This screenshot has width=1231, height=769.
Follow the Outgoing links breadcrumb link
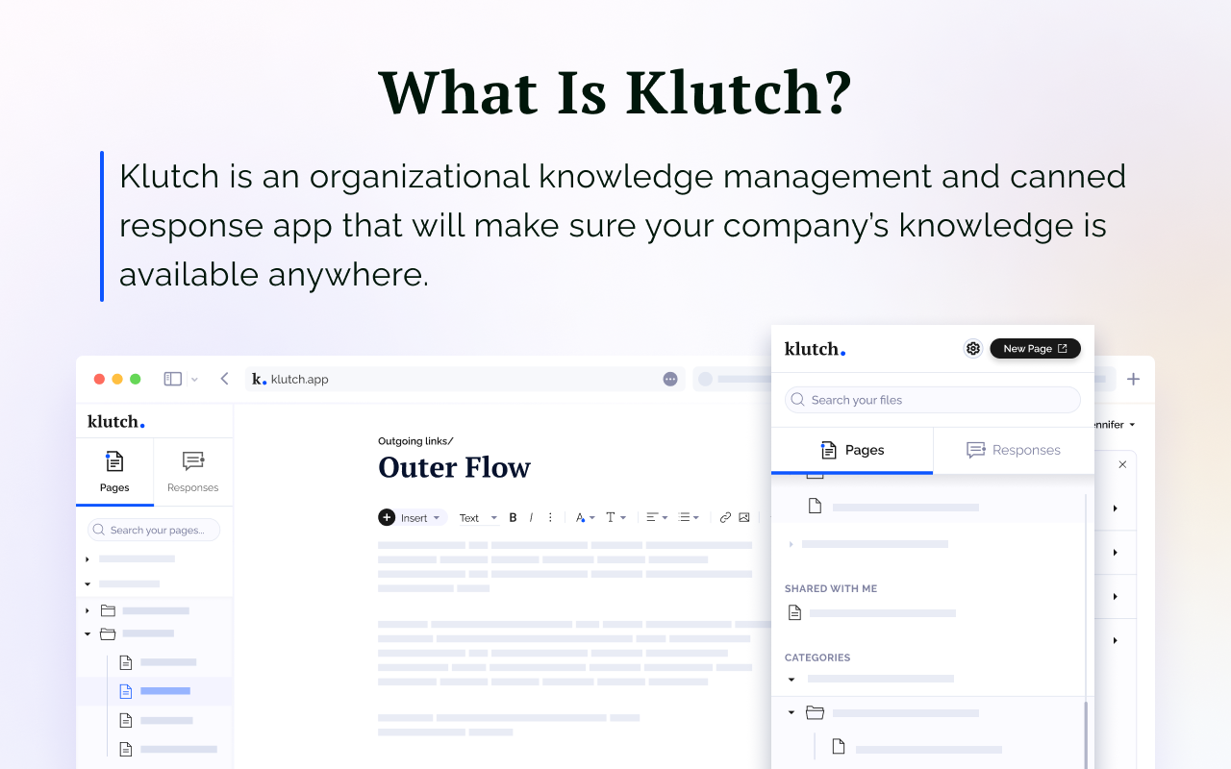coord(415,440)
